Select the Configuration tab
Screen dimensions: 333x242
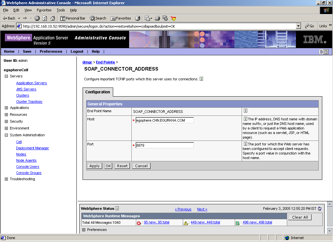pyautogui.click(x=98, y=92)
